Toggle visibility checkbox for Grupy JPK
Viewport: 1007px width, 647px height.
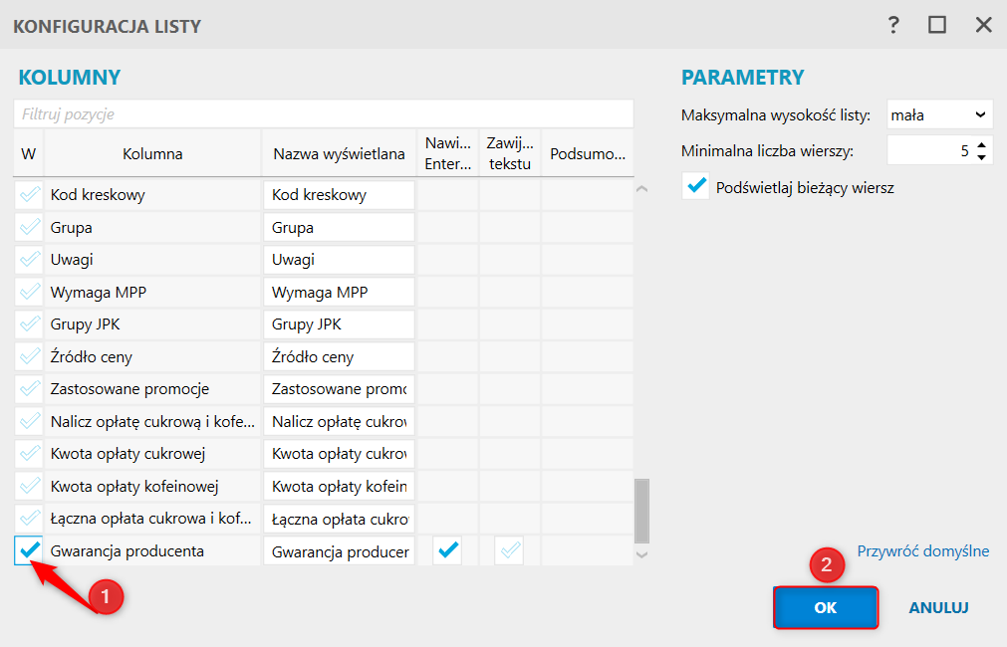(x=29, y=324)
